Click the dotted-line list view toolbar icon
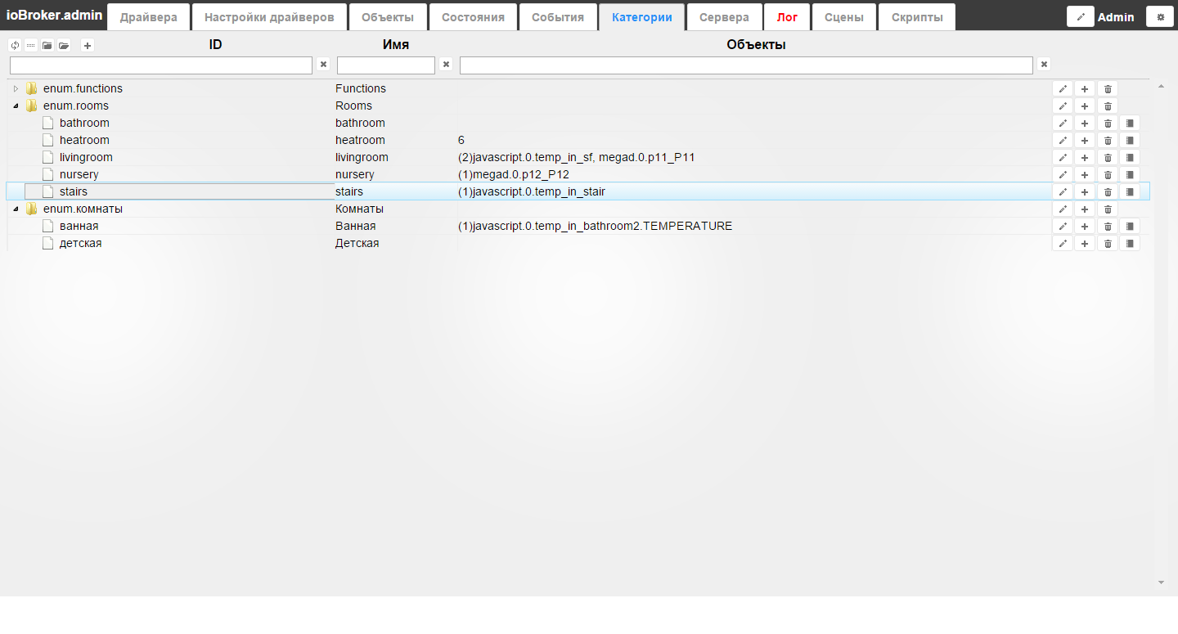The image size is (1178, 634). [x=31, y=46]
